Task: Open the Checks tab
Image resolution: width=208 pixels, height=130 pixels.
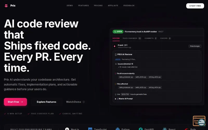Action: tap(165, 38)
